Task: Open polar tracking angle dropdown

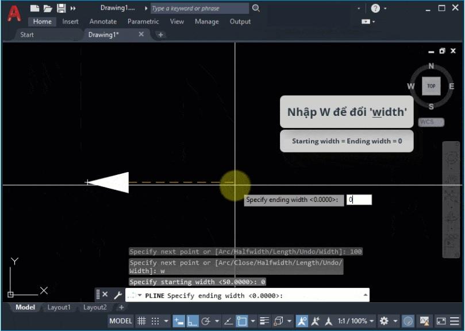Action: 217,321
